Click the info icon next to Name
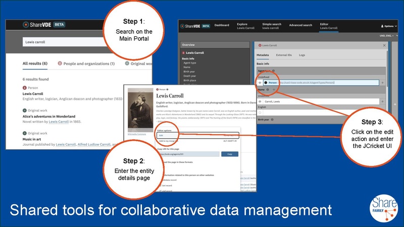The image size is (404, 227). (268, 89)
